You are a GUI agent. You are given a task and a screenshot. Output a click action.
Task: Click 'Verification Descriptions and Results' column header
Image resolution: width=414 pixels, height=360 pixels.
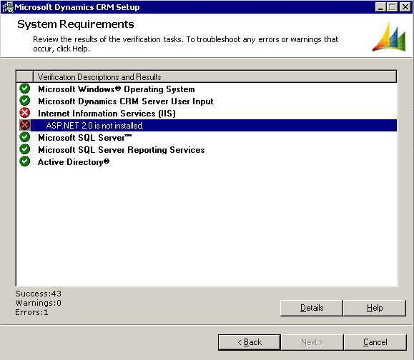[x=215, y=76]
